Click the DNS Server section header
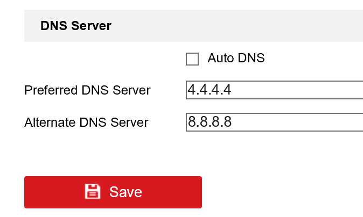Image resolution: width=363 pixels, height=217 pixels. click(x=76, y=26)
